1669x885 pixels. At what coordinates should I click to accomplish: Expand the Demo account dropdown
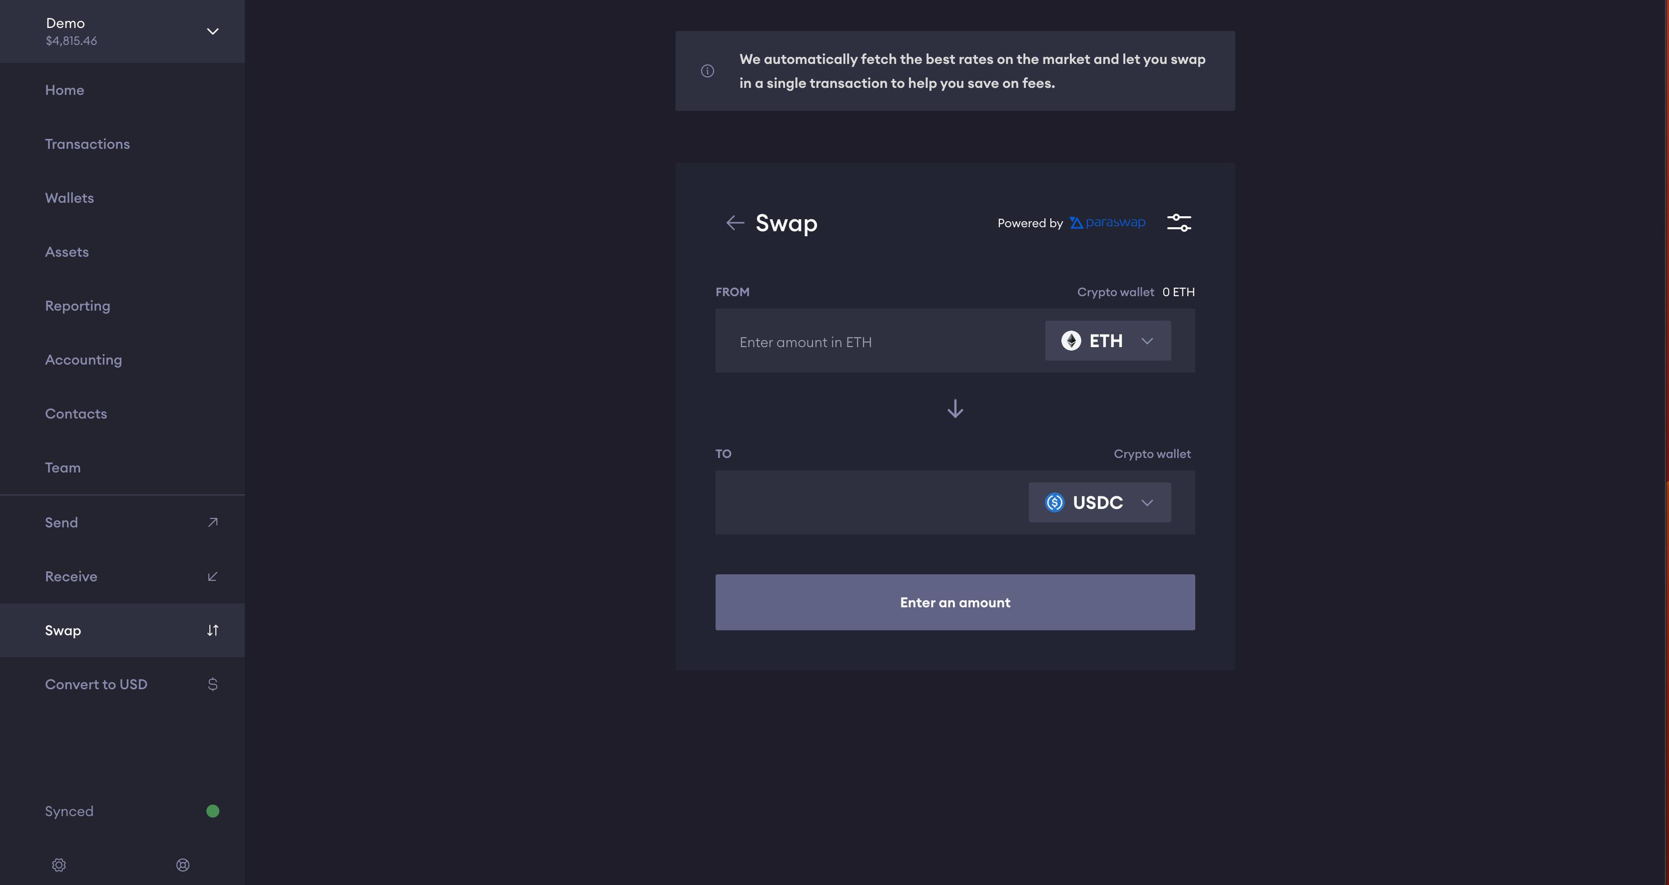(212, 32)
